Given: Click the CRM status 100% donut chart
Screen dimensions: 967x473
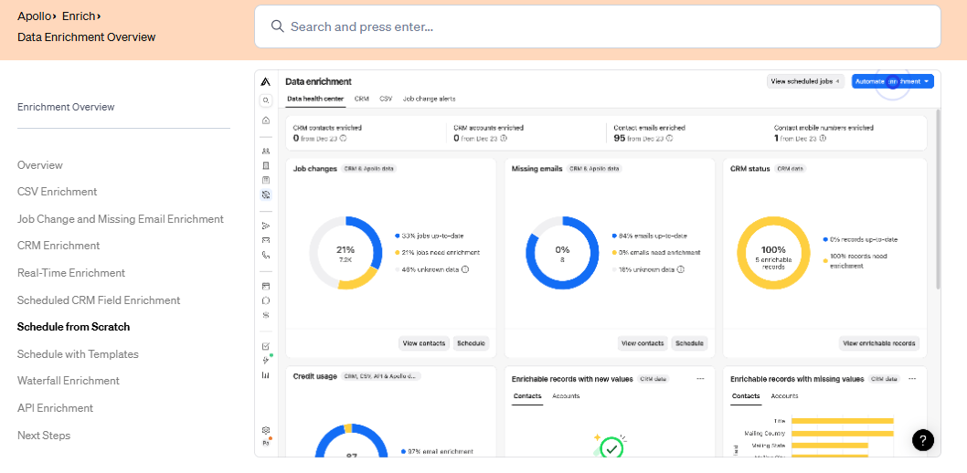Looking at the screenshot, I should click(773, 253).
